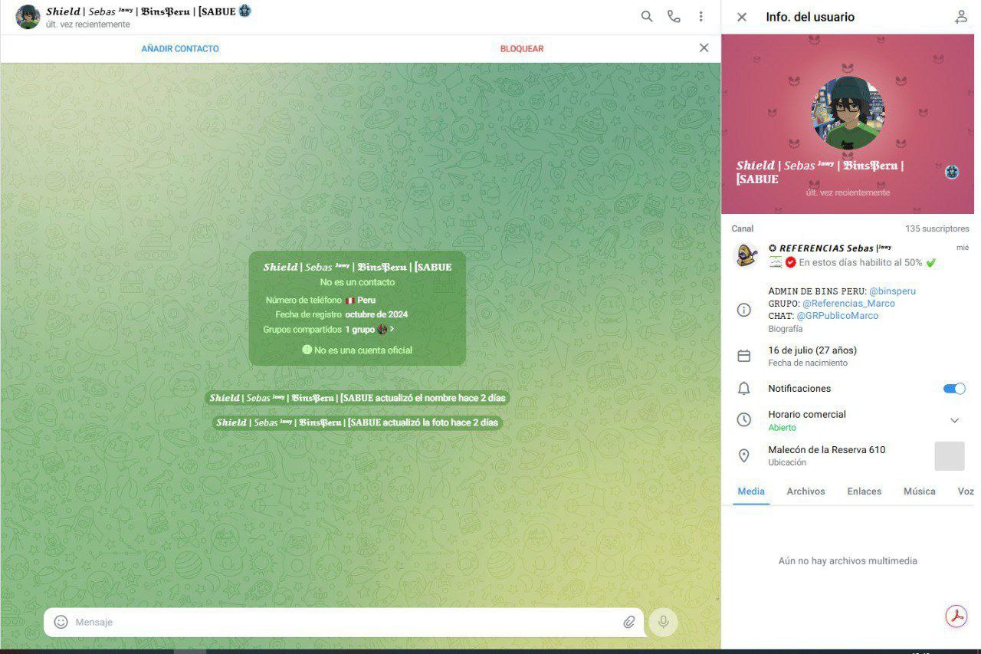
Task: Dismiss the add contact/block bar
Action: 704,48
